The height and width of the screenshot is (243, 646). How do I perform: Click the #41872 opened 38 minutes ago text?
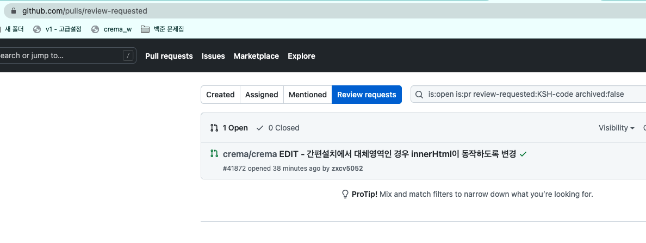(x=271, y=169)
